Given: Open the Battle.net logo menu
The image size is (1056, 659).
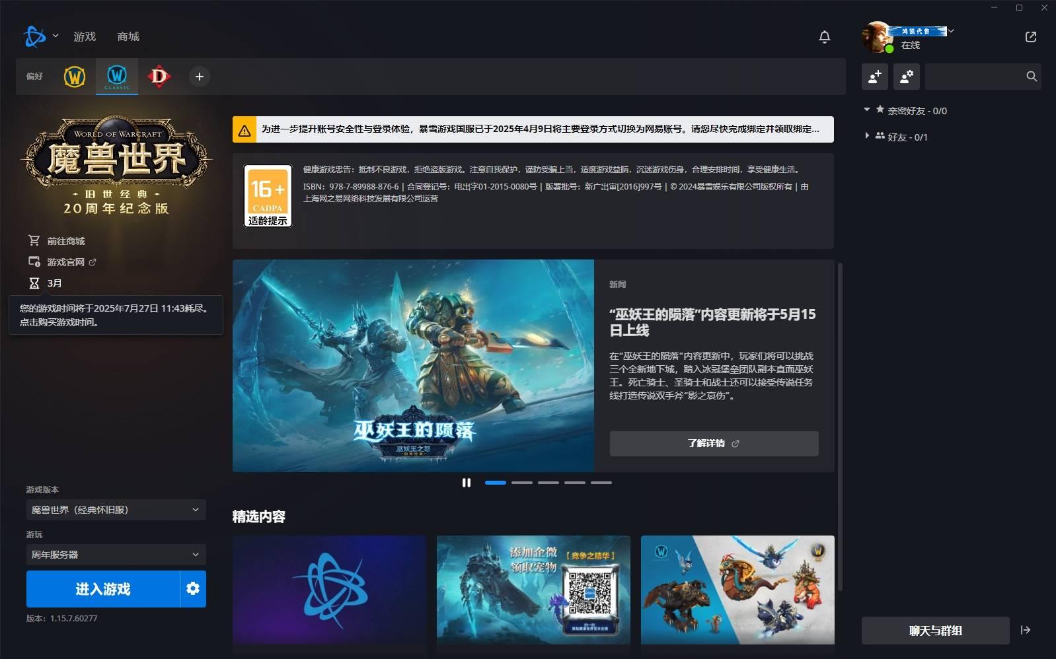Looking at the screenshot, I should click(x=34, y=36).
